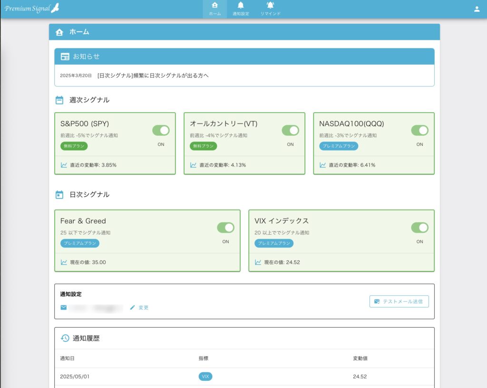Image resolution: width=487 pixels, height=388 pixels.
Task: Click the 変更 link for email
Action: point(143,308)
